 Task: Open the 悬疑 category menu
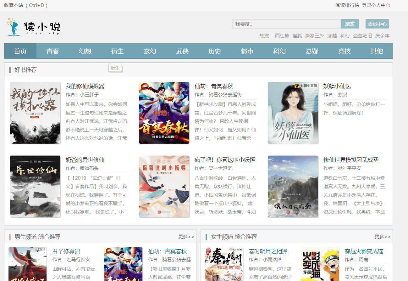click(x=312, y=51)
